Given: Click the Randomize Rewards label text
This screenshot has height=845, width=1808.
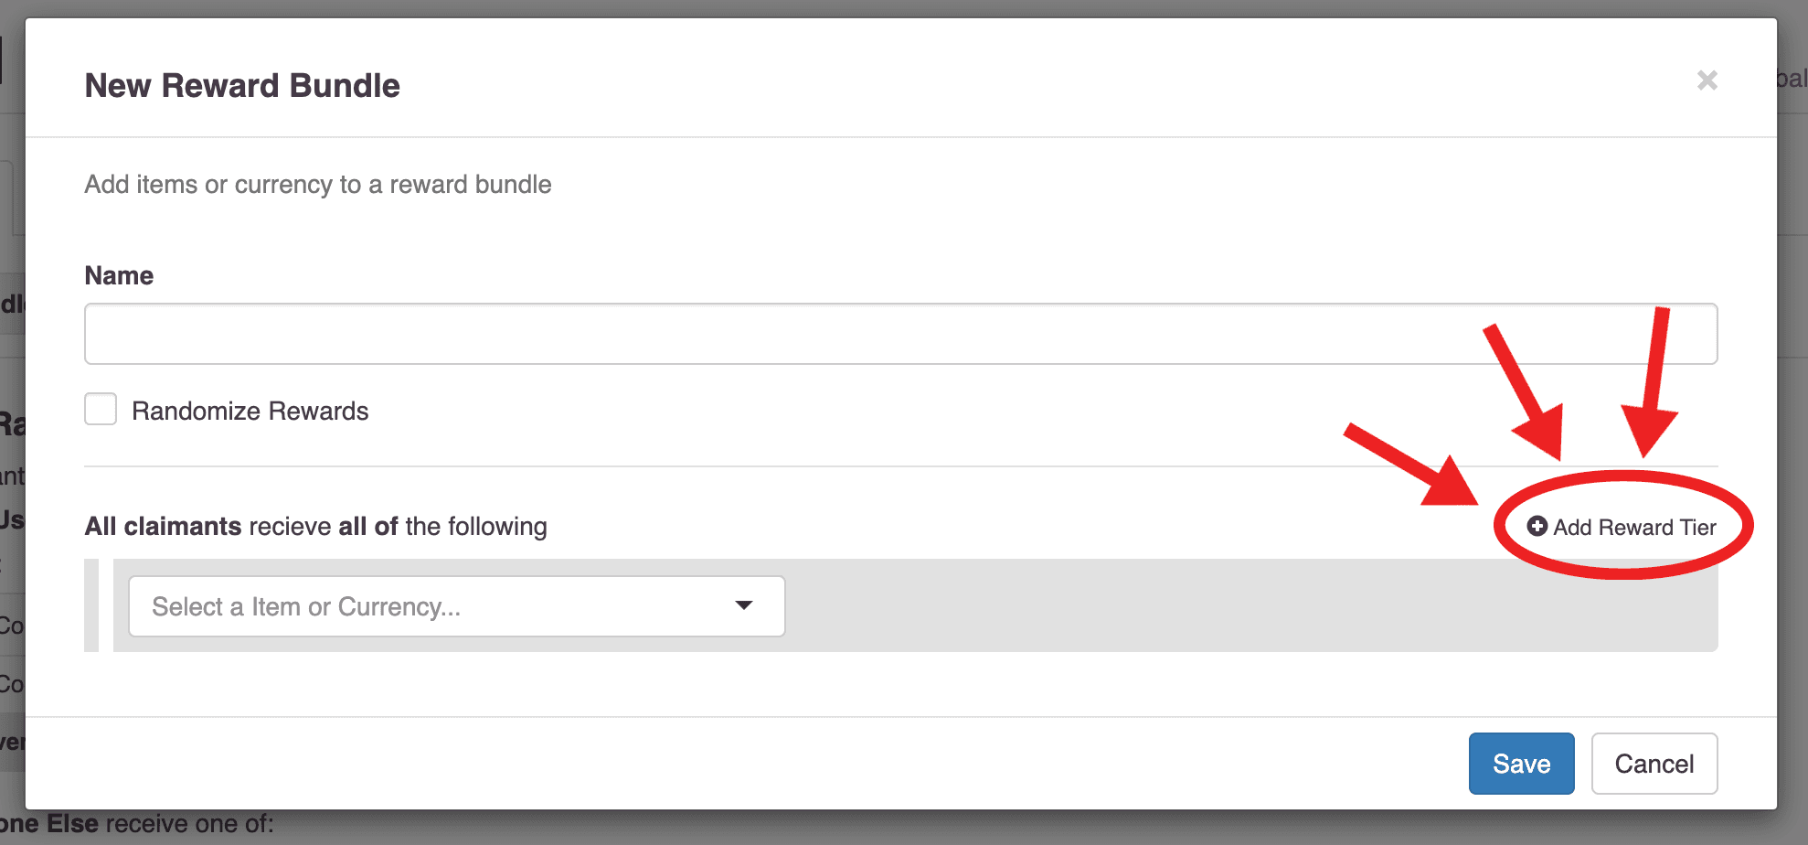Looking at the screenshot, I should (250, 412).
